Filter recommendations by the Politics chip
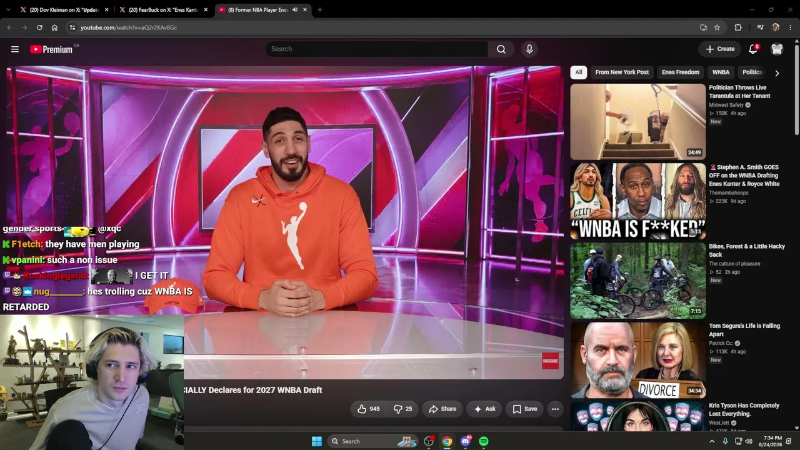 pos(752,72)
